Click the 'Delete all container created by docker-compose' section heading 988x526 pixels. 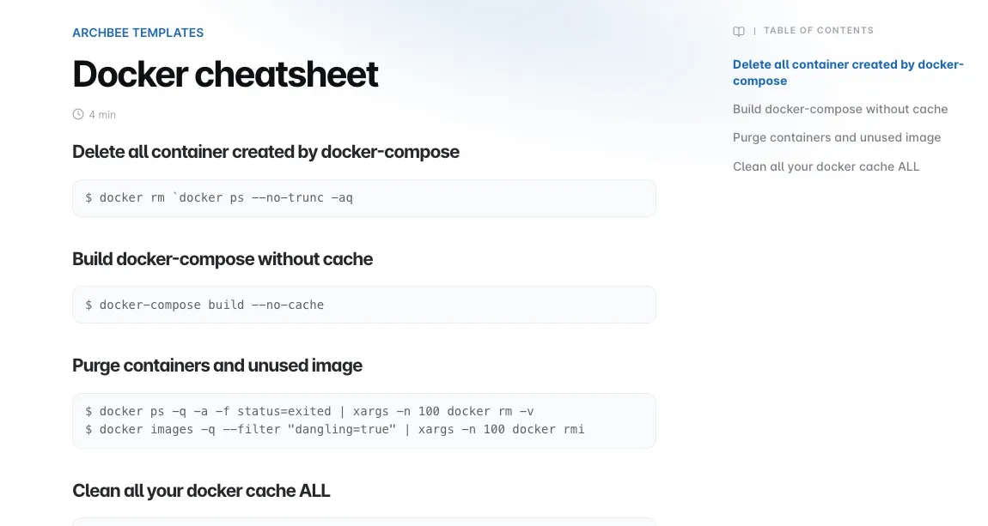265,152
